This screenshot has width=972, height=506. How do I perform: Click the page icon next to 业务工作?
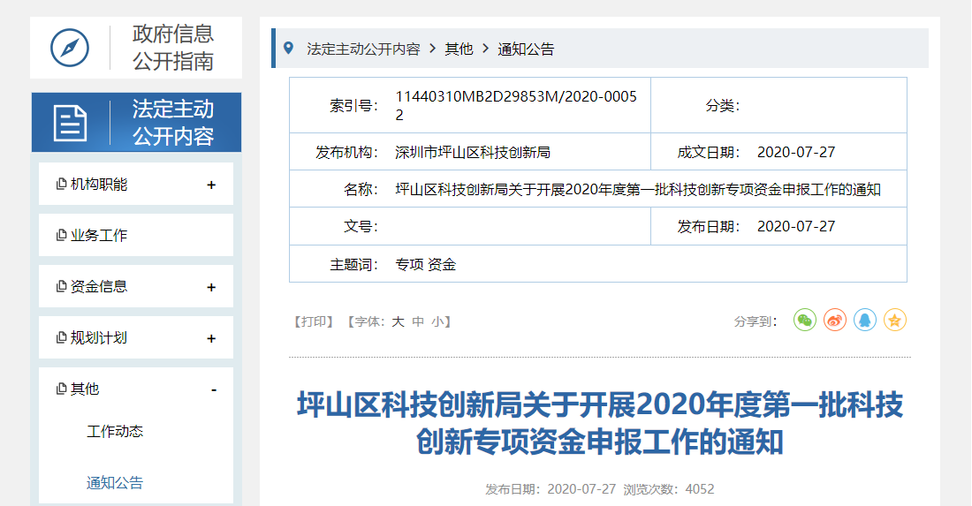[61, 236]
